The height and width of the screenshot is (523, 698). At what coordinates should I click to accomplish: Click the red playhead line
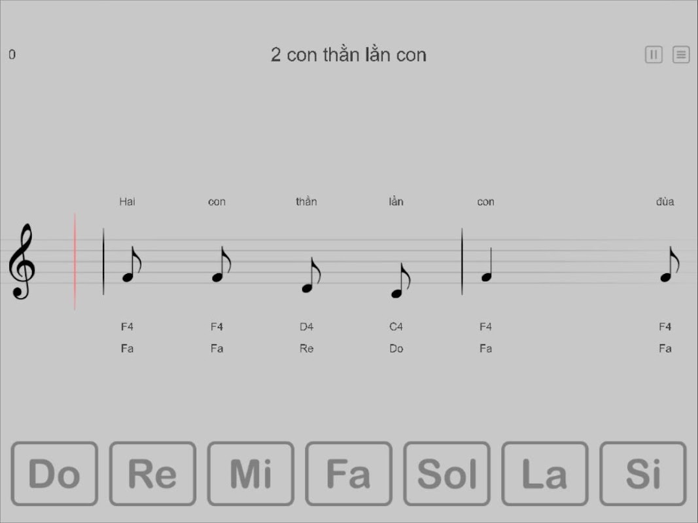[x=75, y=261]
